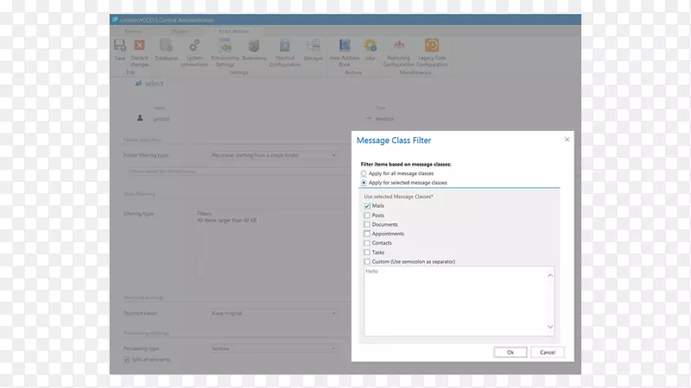Screen dimensions: 691x388
Task: Check the Contacts checkbox
Action: click(367, 243)
